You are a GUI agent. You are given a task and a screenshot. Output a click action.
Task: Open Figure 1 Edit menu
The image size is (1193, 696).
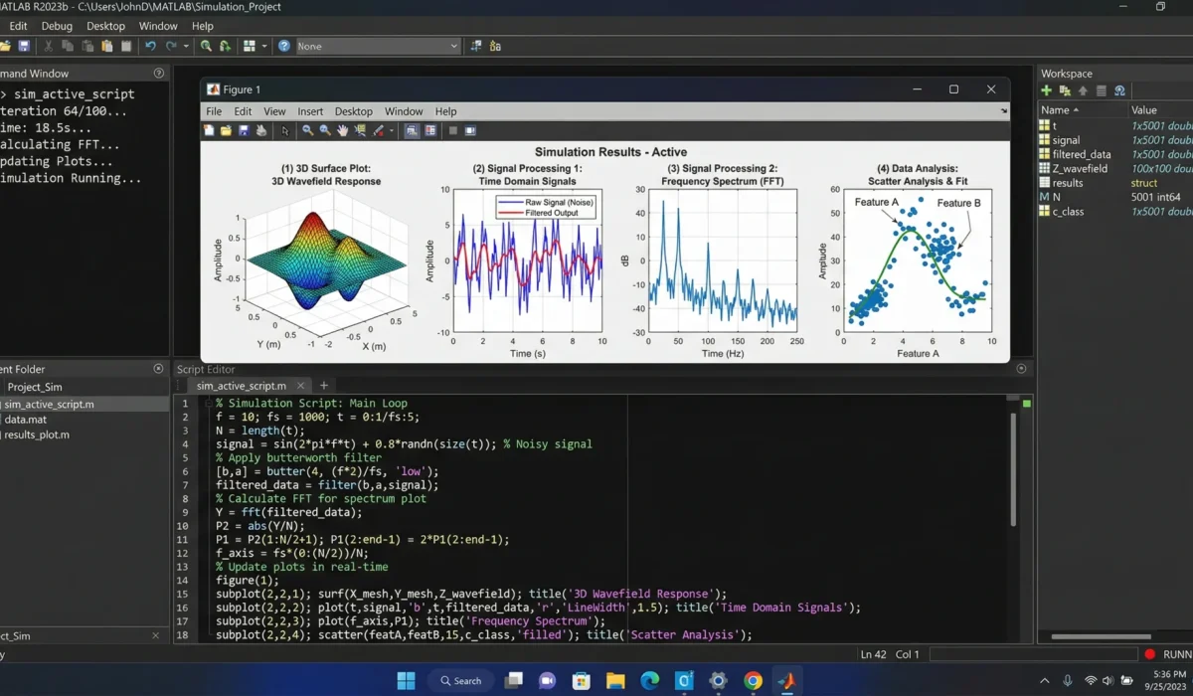point(243,111)
